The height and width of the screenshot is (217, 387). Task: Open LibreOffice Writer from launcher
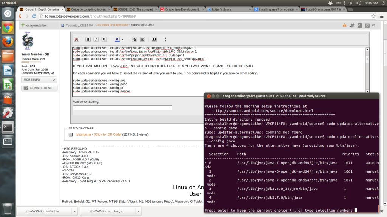[x=8, y=70]
